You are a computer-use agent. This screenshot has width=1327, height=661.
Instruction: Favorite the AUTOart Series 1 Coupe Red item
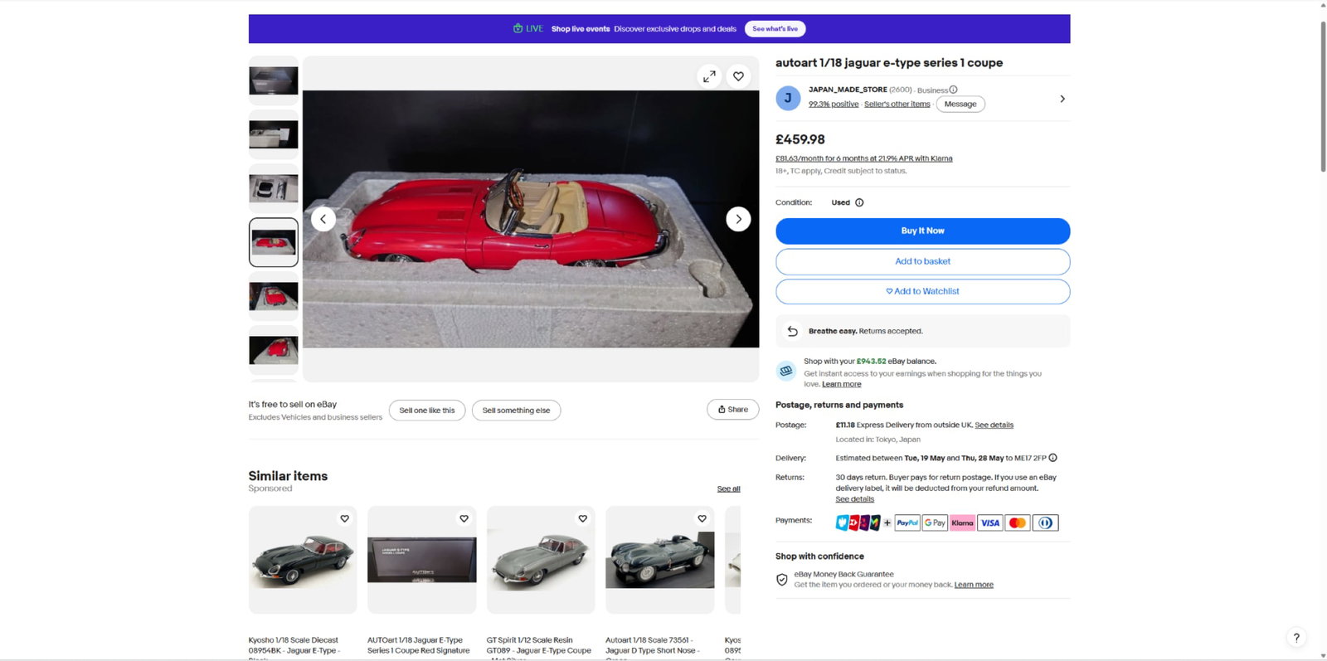click(x=464, y=518)
